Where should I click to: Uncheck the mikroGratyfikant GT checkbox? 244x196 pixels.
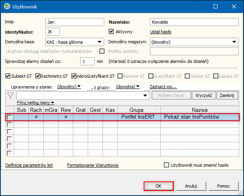click(74, 76)
